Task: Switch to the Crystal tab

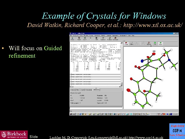Action: click(82, 90)
